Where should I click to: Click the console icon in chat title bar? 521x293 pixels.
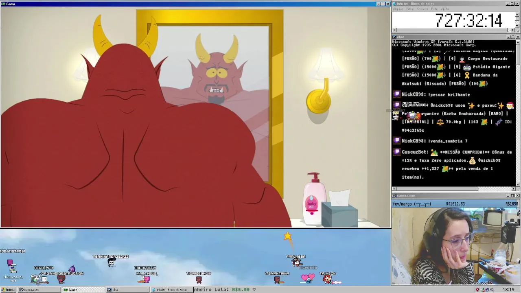pos(394,37)
